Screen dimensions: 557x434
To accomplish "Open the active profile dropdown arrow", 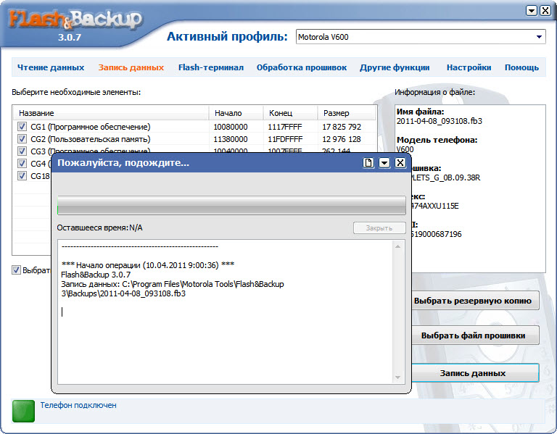I will tap(539, 37).
